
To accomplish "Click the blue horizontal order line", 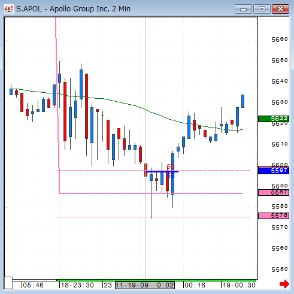I will click(162, 172).
